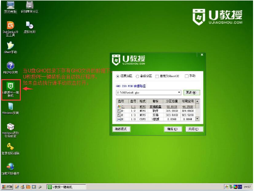Select the Windows boot repair icon

[11, 127]
